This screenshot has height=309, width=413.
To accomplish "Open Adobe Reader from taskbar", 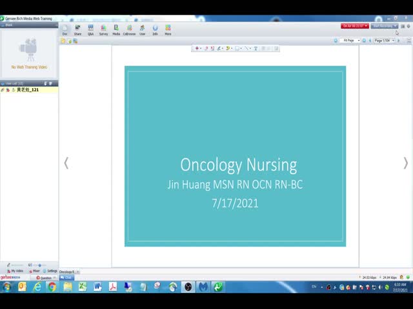I will click(113, 287).
